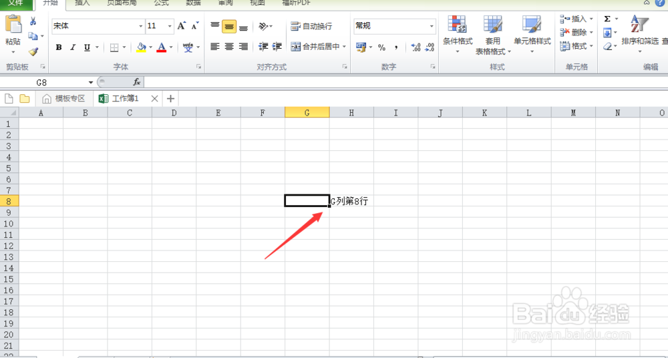Screen dimensions: 668x358
Task: Open the Name Box dropdown arrow beside G8
Action: pyautogui.click(x=91, y=82)
